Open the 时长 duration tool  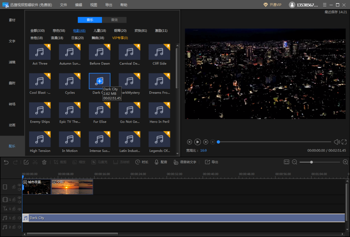142,162
